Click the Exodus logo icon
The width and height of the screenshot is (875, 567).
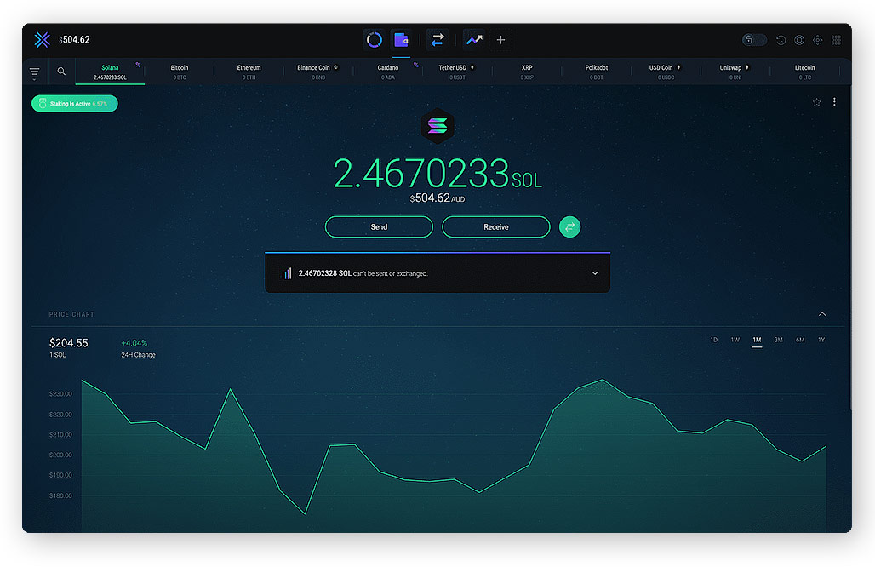[x=42, y=40]
